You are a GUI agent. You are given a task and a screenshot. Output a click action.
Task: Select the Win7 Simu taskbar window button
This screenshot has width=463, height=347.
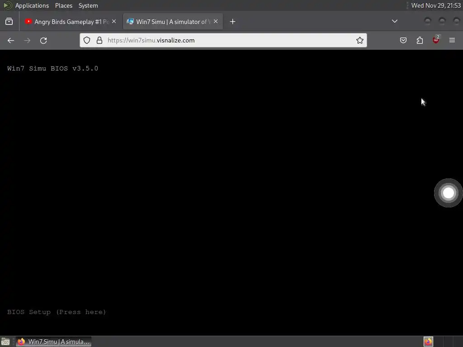coord(53,342)
